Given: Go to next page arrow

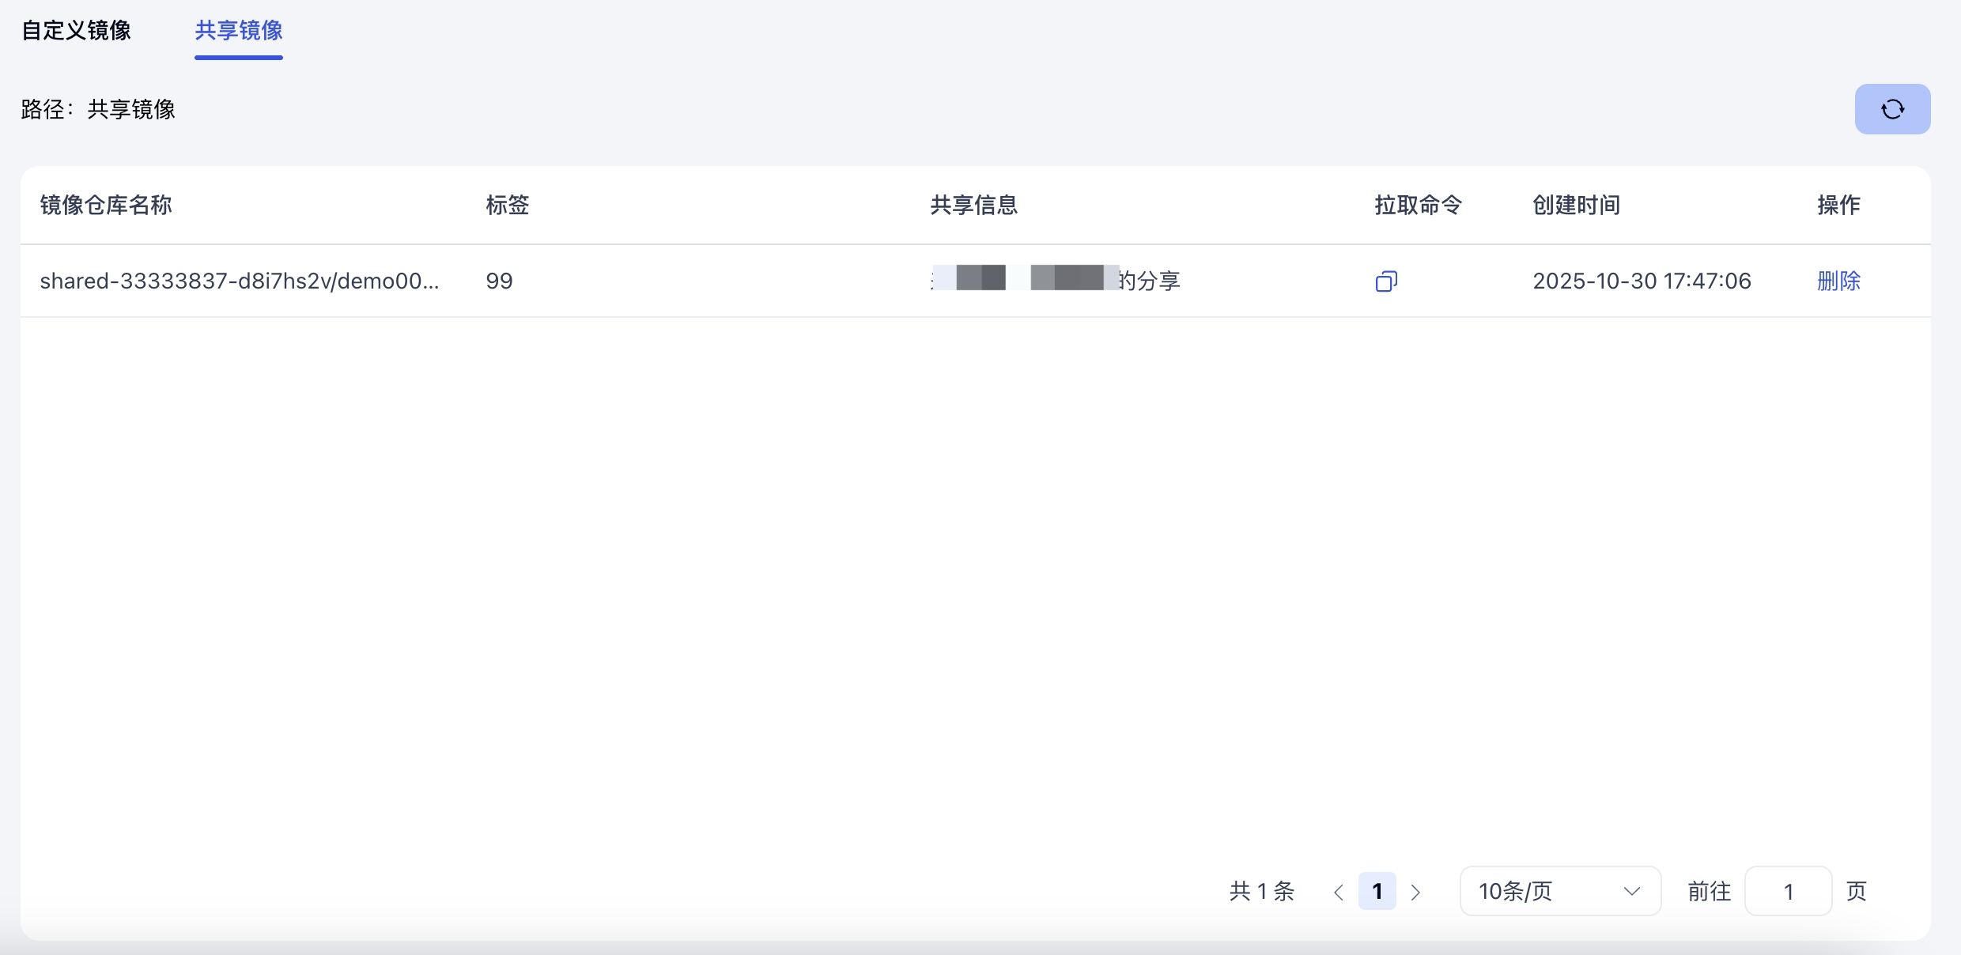Looking at the screenshot, I should [x=1415, y=893].
